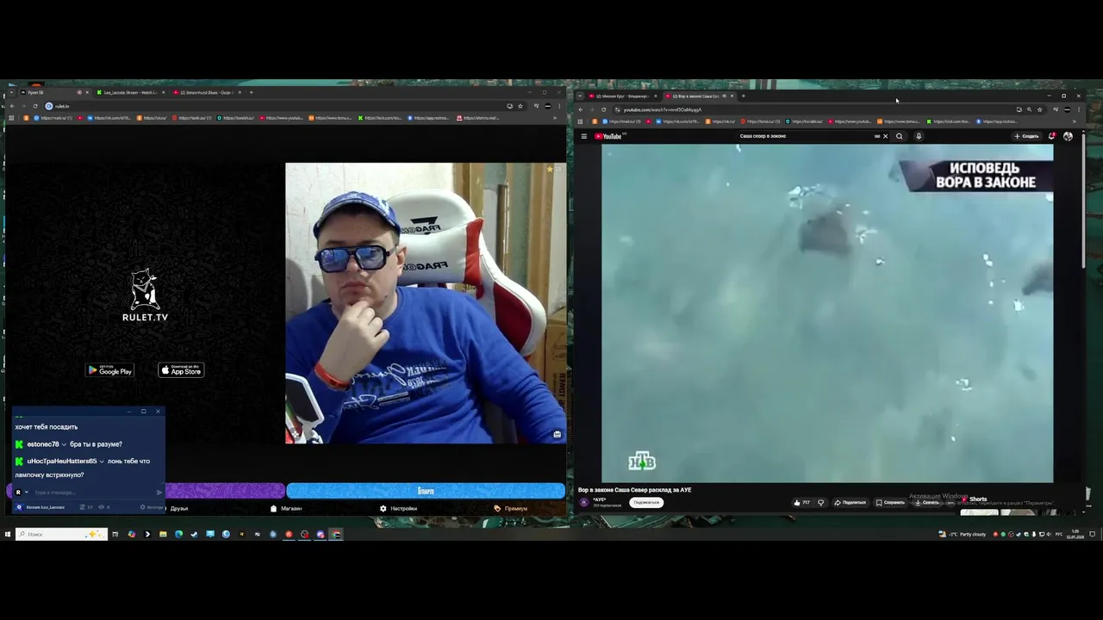Send the chat message with the arrow icon

[x=159, y=493]
